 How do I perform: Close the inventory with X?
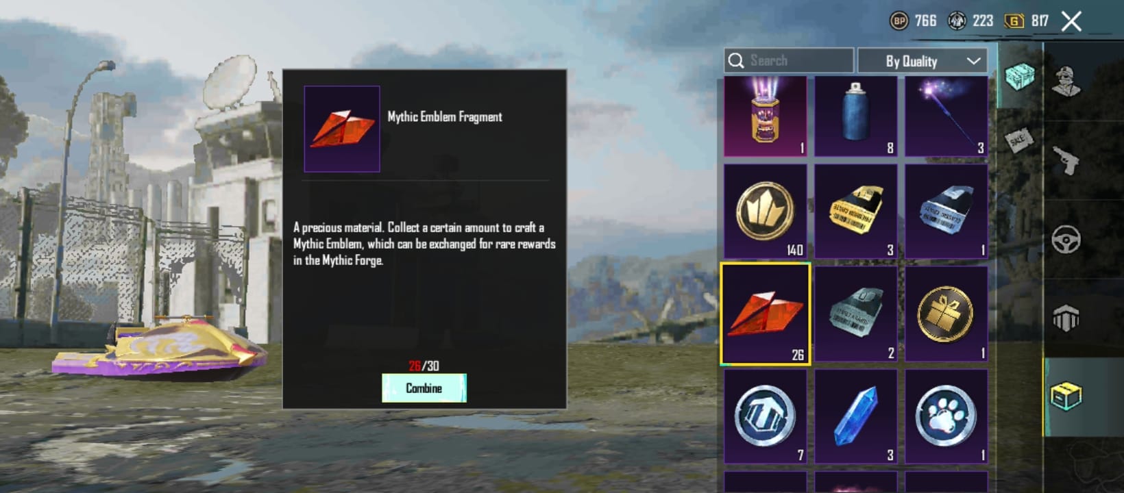click(x=1071, y=21)
